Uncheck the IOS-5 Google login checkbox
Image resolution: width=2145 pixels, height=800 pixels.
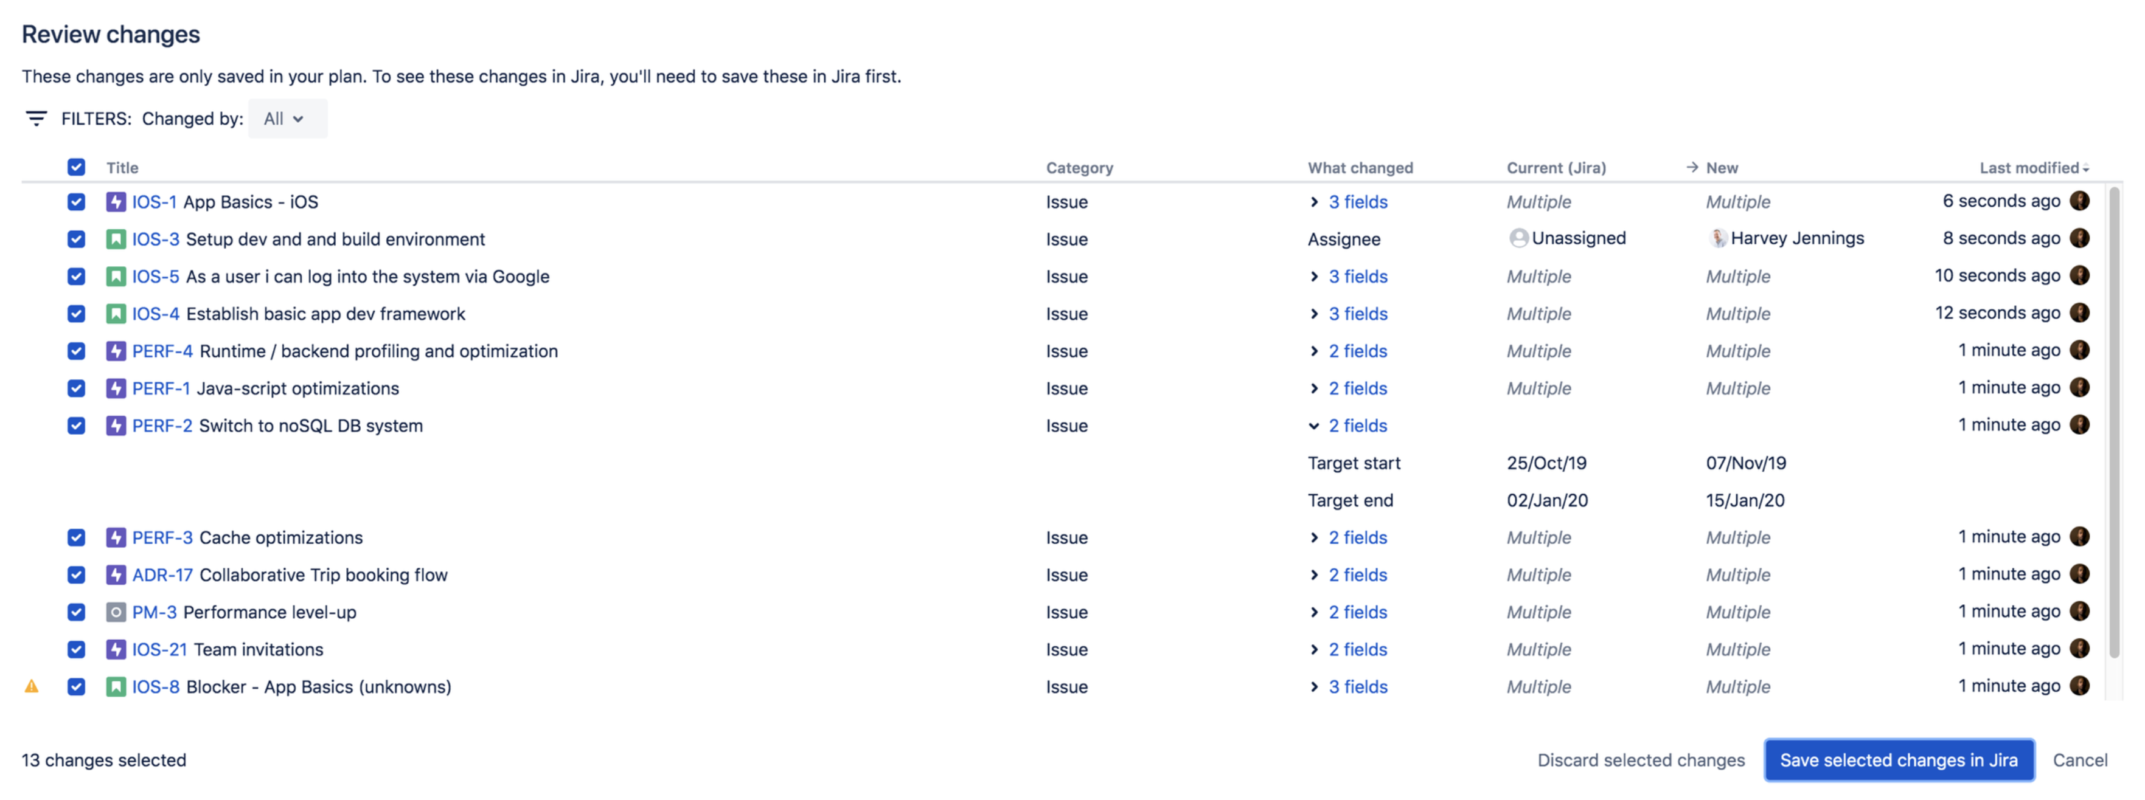(x=76, y=277)
